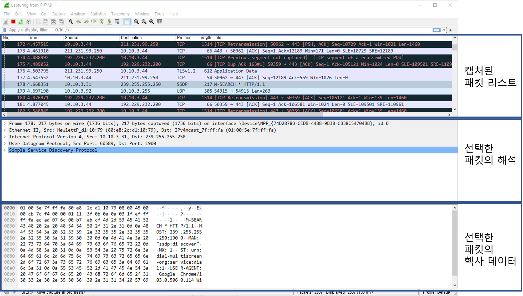Toggle packet list colorization button
The height and width of the screenshot is (296, 523).
click(x=127, y=22)
